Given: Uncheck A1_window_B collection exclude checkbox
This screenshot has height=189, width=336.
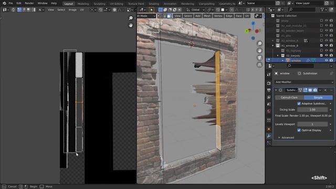Looking at the screenshot, I should [321, 46].
